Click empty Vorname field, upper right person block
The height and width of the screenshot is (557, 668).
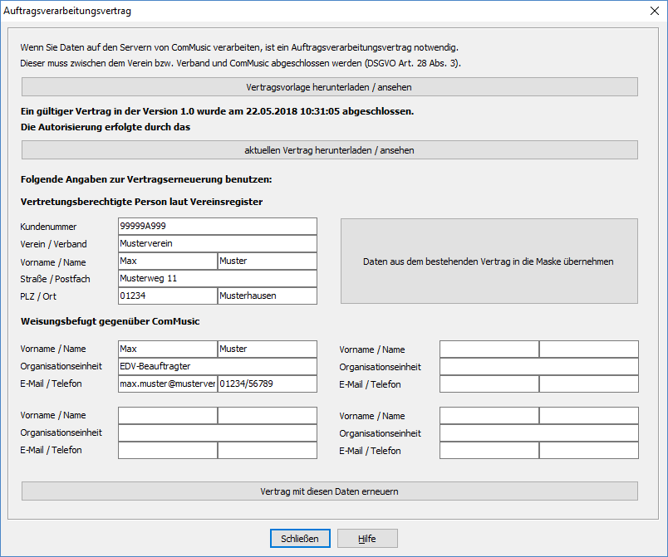point(489,349)
